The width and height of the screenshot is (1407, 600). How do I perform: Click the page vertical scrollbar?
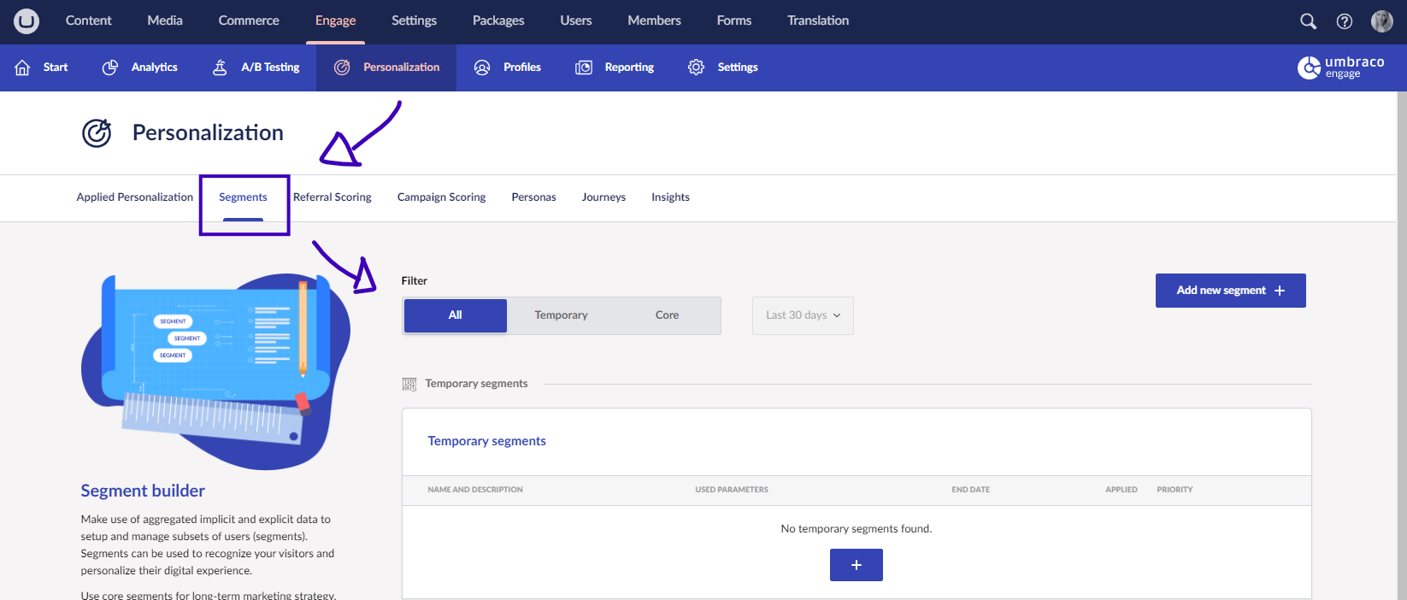coord(1401,342)
